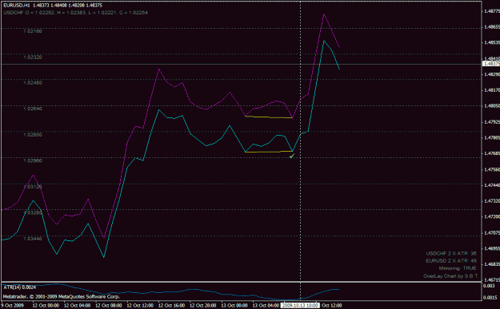Click the overlay price label 1.02800
The height and width of the screenshot is (309, 500).
tap(33, 135)
